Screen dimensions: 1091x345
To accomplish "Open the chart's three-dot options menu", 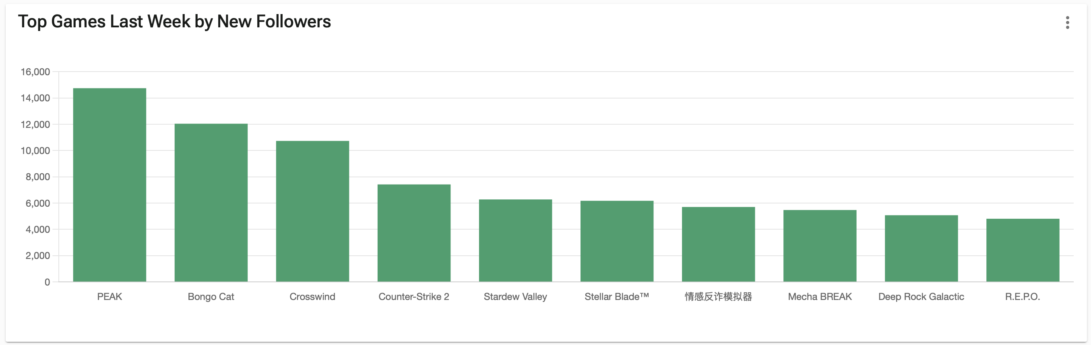I will (x=1067, y=23).
